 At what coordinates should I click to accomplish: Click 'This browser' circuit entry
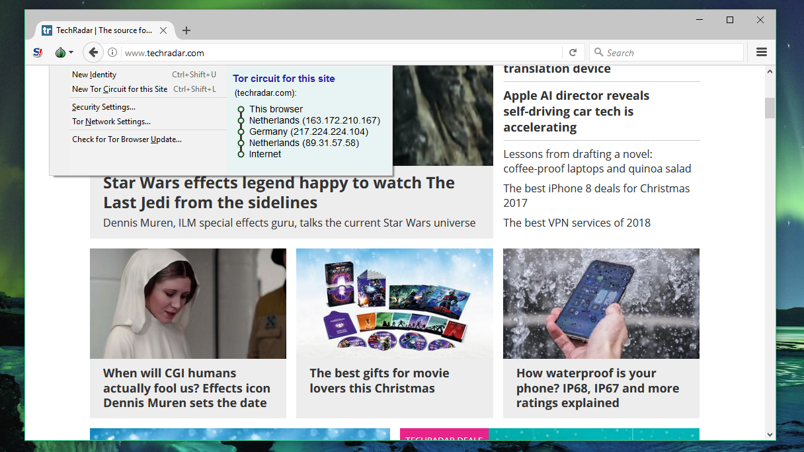tap(276, 109)
